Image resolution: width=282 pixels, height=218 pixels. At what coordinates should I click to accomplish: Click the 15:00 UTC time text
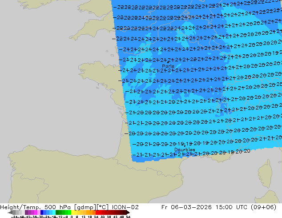point(232,207)
